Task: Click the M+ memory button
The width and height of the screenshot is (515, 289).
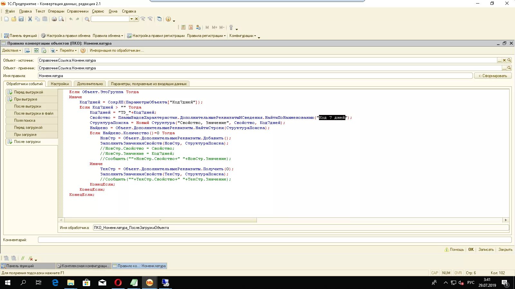Action: tap(215, 28)
